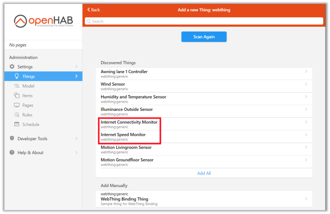Image resolution: width=330 pixels, height=214 pixels.
Task: Click the Help & About question icon
Action: click(x=12, y=153)
